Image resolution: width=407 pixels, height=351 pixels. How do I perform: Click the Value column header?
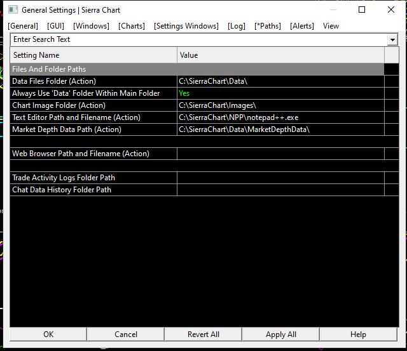click(x=280, y=55)
